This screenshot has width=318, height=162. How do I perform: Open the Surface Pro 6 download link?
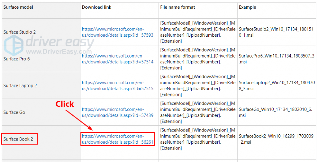click(x=117, y=59)
